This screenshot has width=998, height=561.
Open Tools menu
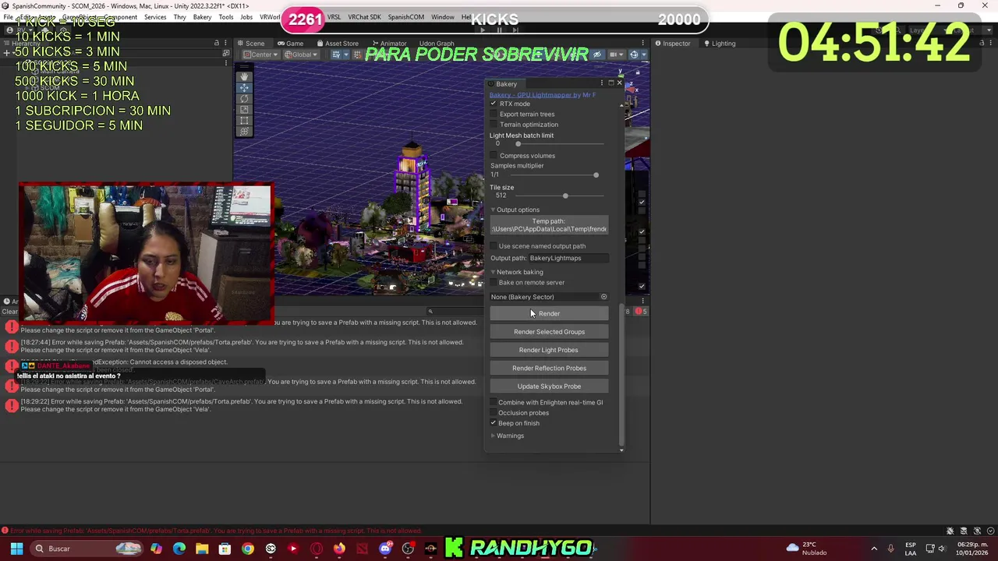[x=226, y=17]
